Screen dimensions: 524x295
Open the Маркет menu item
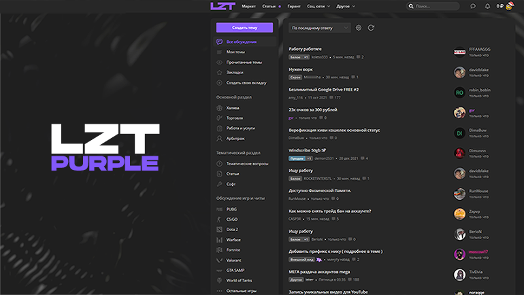coord(248,6)
